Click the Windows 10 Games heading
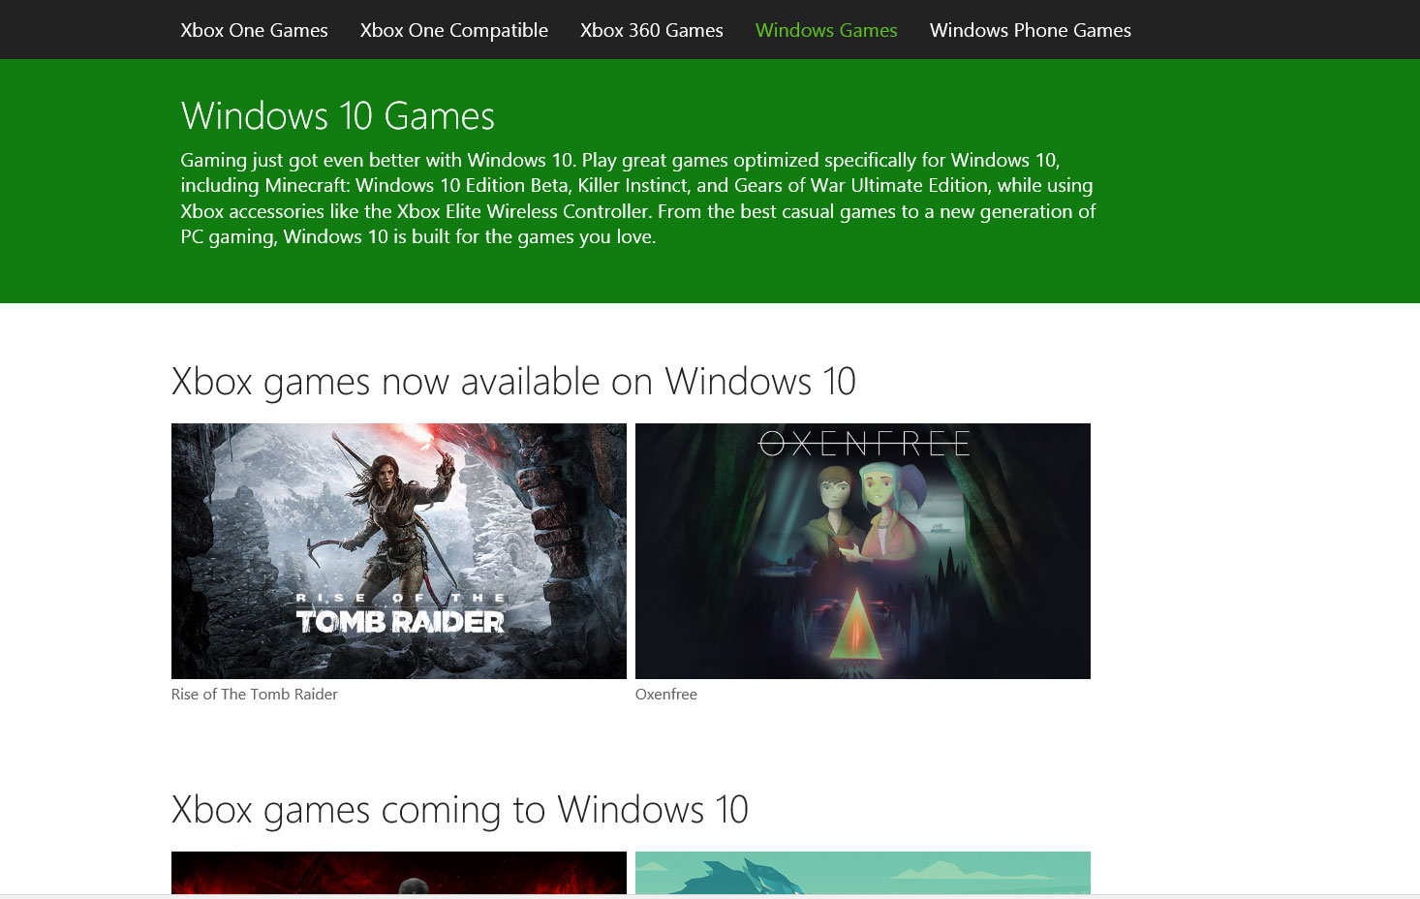Screen dimensions: 1420x899 [338, 116]
